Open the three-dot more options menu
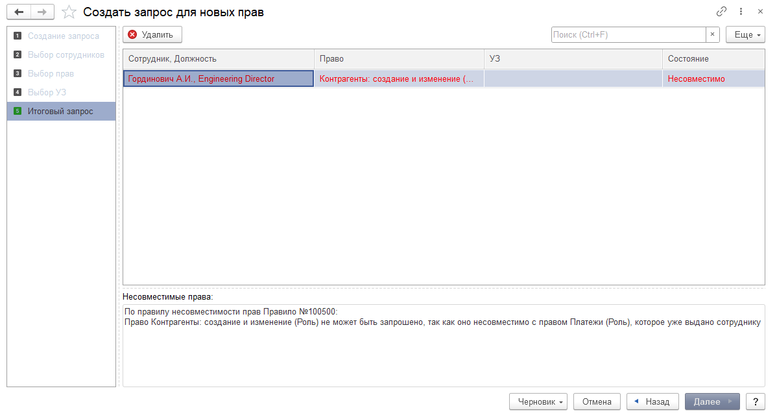 [x=741, y=12]
